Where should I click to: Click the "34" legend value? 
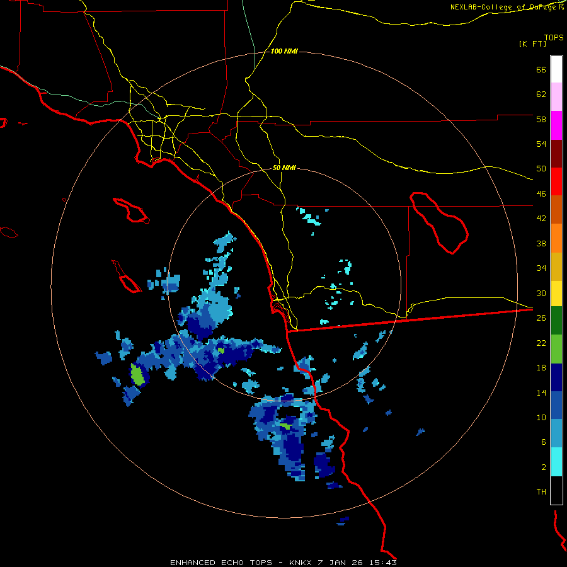(541, 268)
